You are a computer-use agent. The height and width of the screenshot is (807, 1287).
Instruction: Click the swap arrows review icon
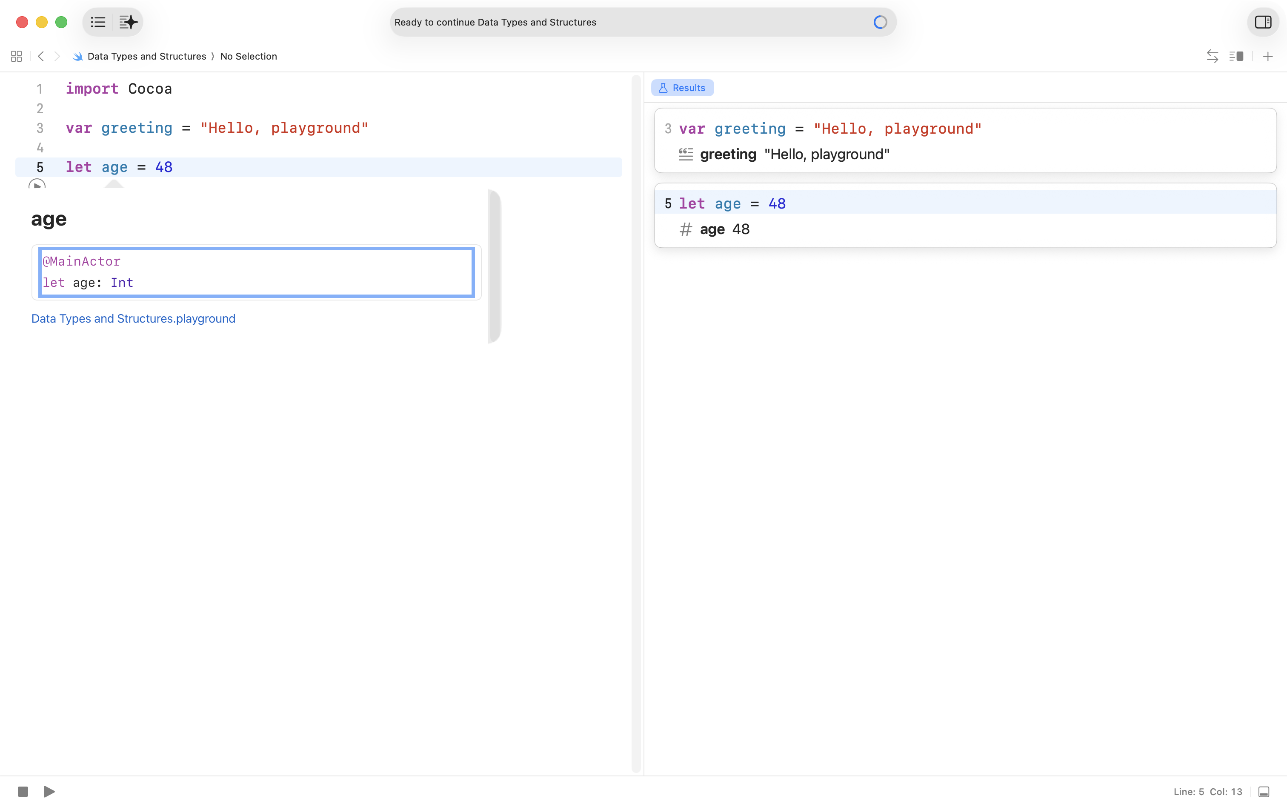[x=1212, y=56]
